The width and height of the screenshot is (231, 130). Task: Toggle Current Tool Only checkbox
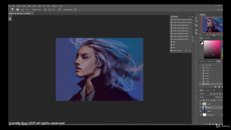(x=171, y=51)
